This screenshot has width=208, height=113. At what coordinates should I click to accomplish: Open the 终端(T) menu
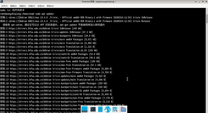coord(32,6)
